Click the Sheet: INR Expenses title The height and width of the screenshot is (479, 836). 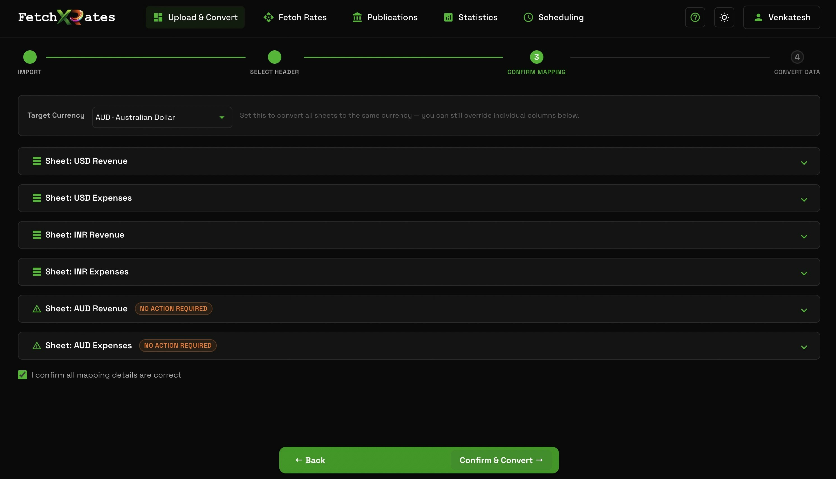[x=87, y=271]
